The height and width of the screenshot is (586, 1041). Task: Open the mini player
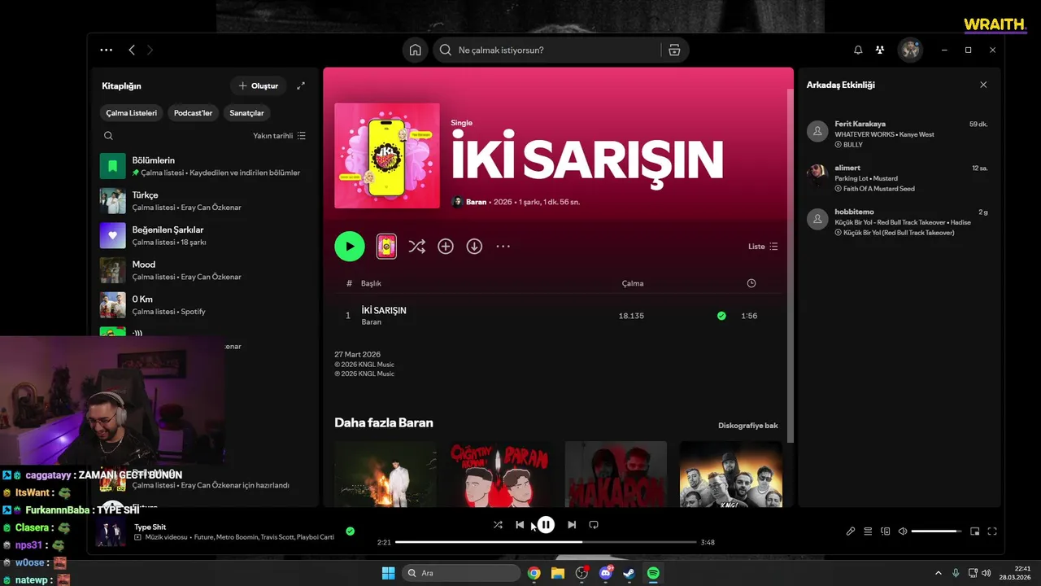[975, 531]
